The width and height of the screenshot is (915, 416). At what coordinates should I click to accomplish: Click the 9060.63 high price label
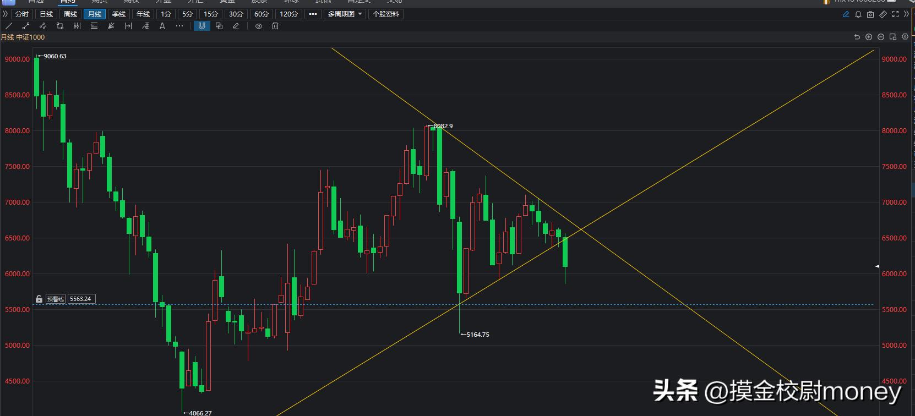(54, 56)
